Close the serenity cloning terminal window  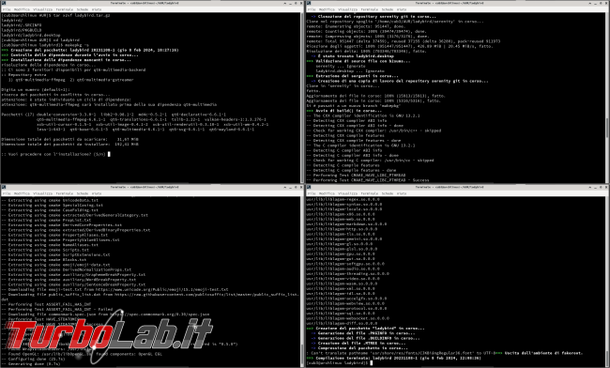[606, 3]
